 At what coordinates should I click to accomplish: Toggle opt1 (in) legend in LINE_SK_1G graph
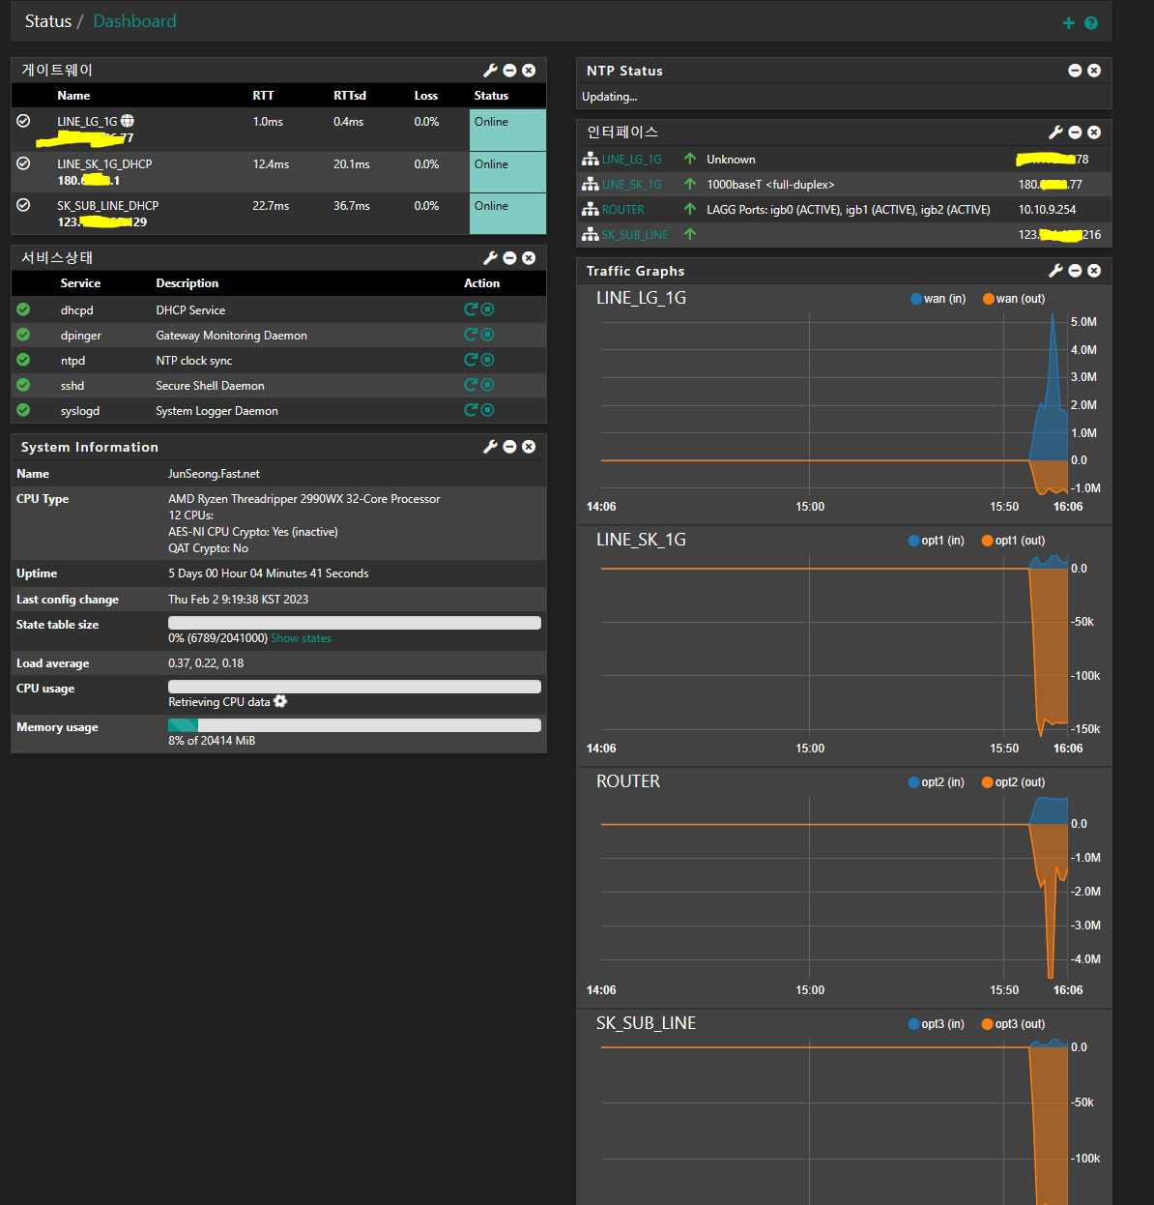[936, 541]
